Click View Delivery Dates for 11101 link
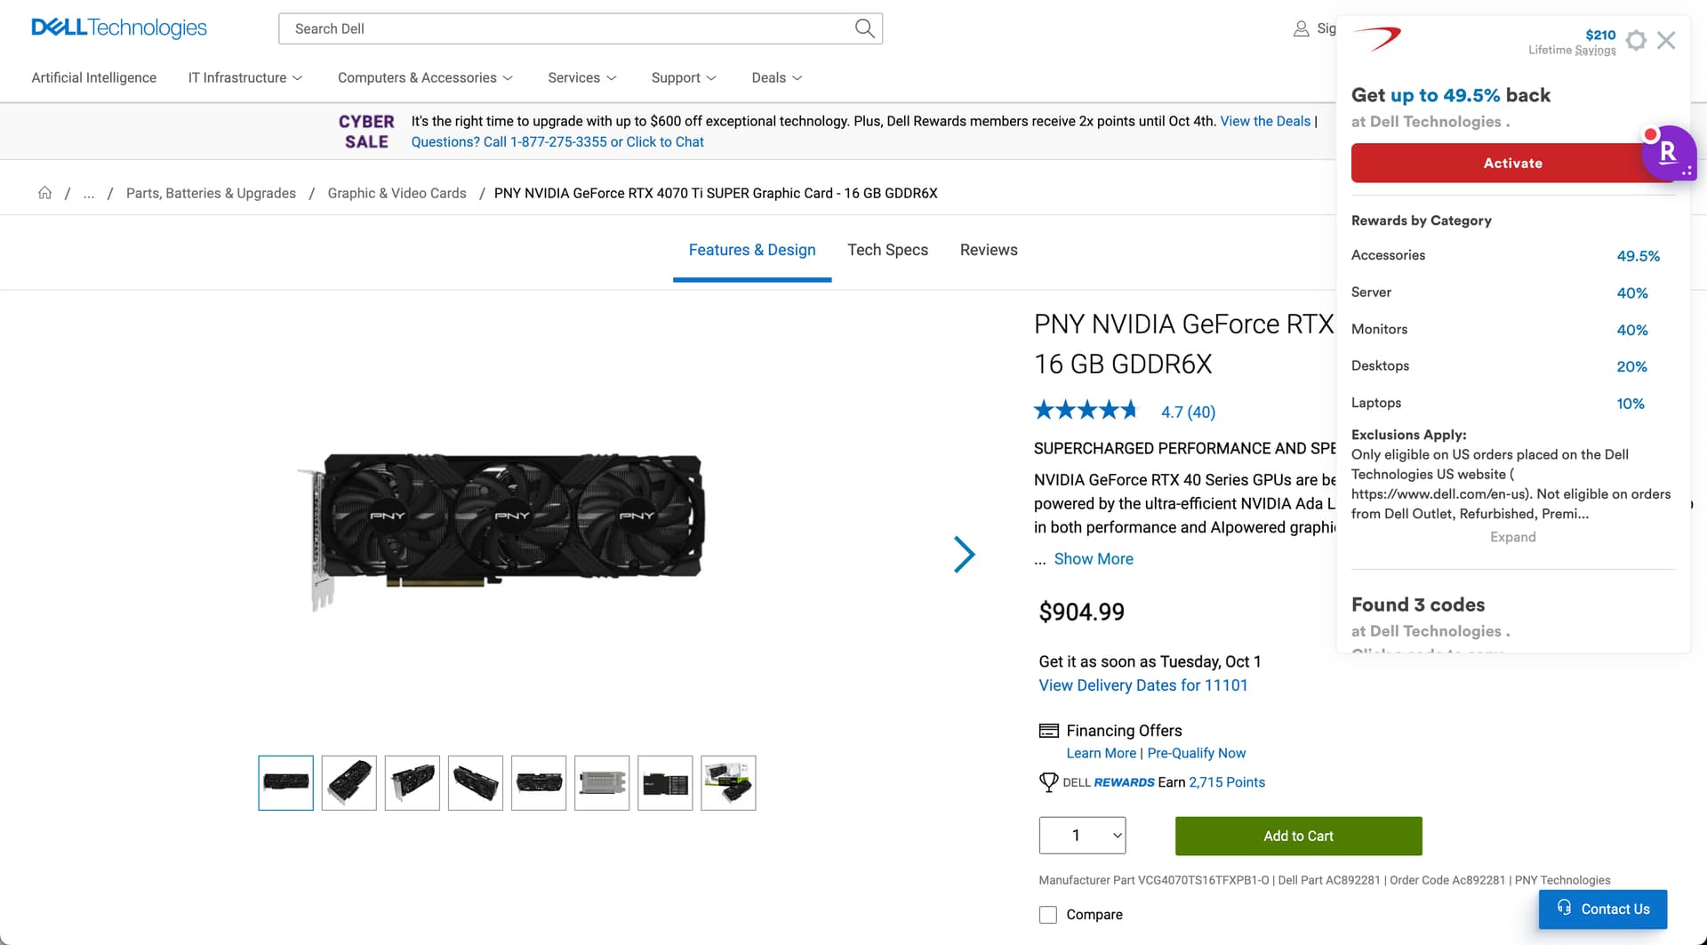The width and height of the screenshot is (1707, 945). (1143, 685)
